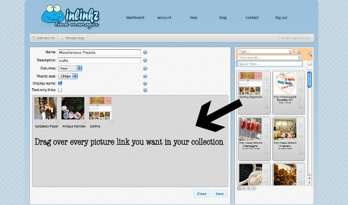Screen dimensions: 348x205
Task: Click info icon on champagne card
Action: tap(266, 125)
